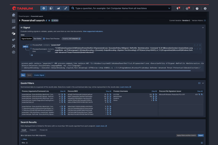Click the horizontal scrollbar under the text preview
This screenshot has height=145, width=218.
[106, 71]
